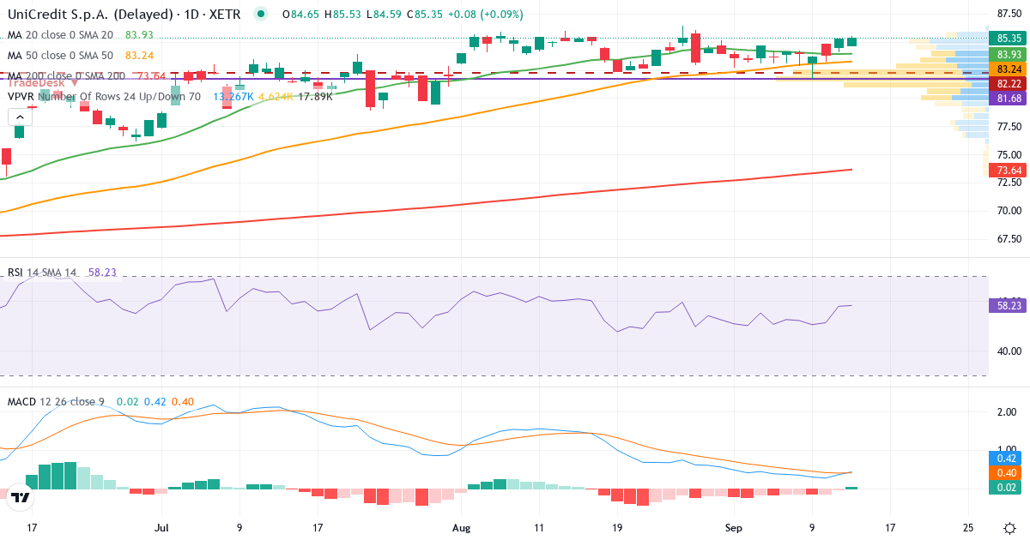Click the change value +0.08 (+0.09%)
1030x540 pixels.
pyautogui.click(x=486, y=14)
